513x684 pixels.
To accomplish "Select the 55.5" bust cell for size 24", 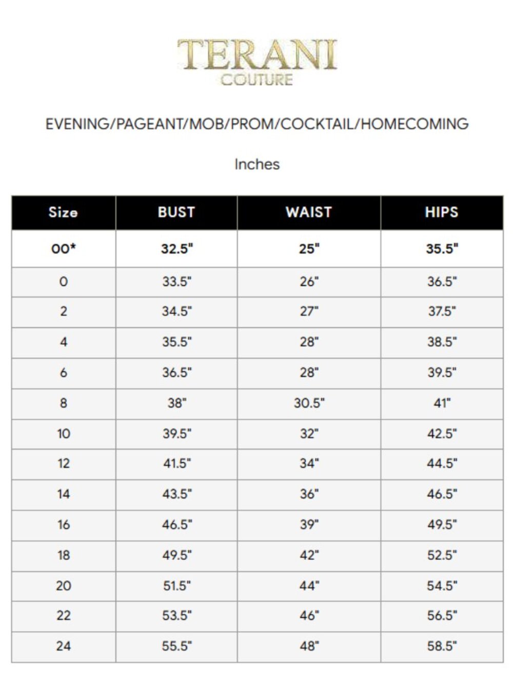I will coord(176,646).
